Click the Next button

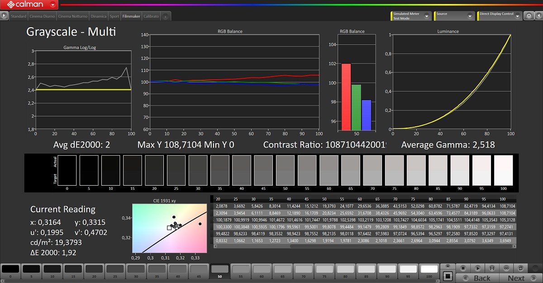click(x=520, y=278)
